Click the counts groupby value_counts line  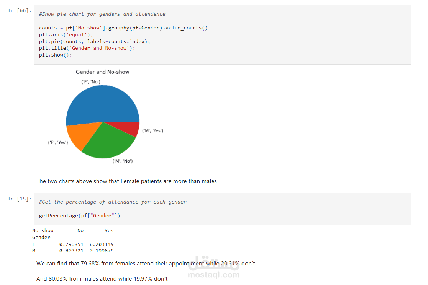[123, 28]
